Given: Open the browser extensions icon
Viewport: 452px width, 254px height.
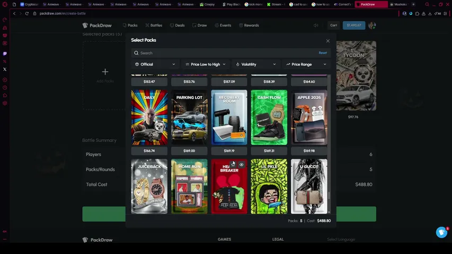Looking at the screenshot, I should point(417,14).
